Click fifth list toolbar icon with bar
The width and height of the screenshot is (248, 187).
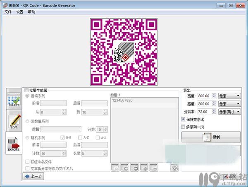click(154, 168)
